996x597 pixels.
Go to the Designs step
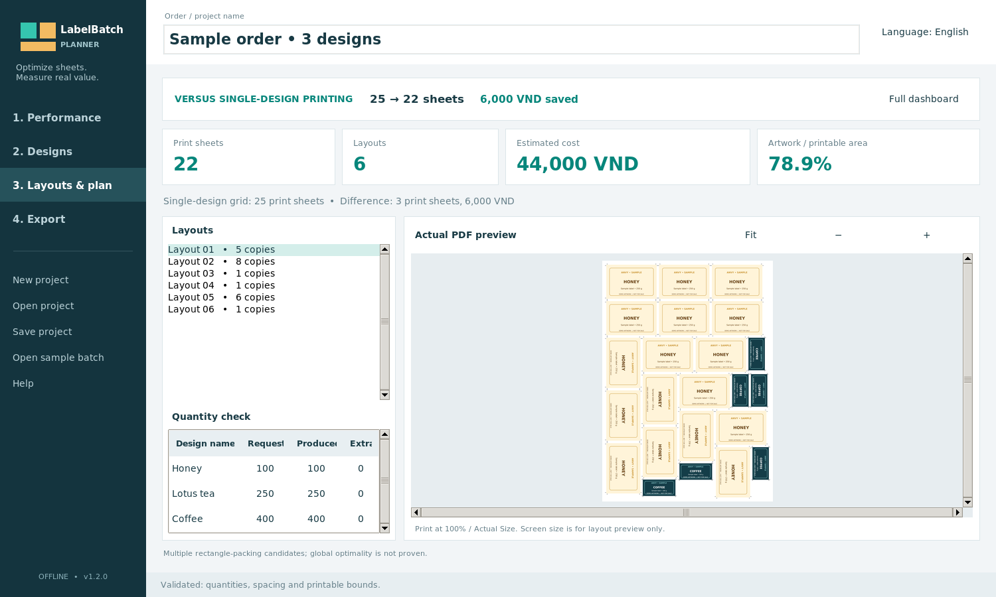click(73, 151)
